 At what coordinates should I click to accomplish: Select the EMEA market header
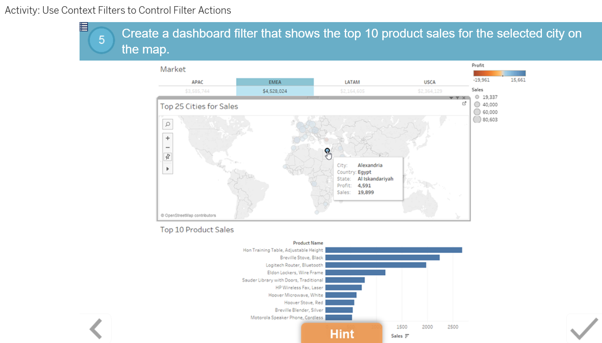pyautogui.click(x=275, y=82)
